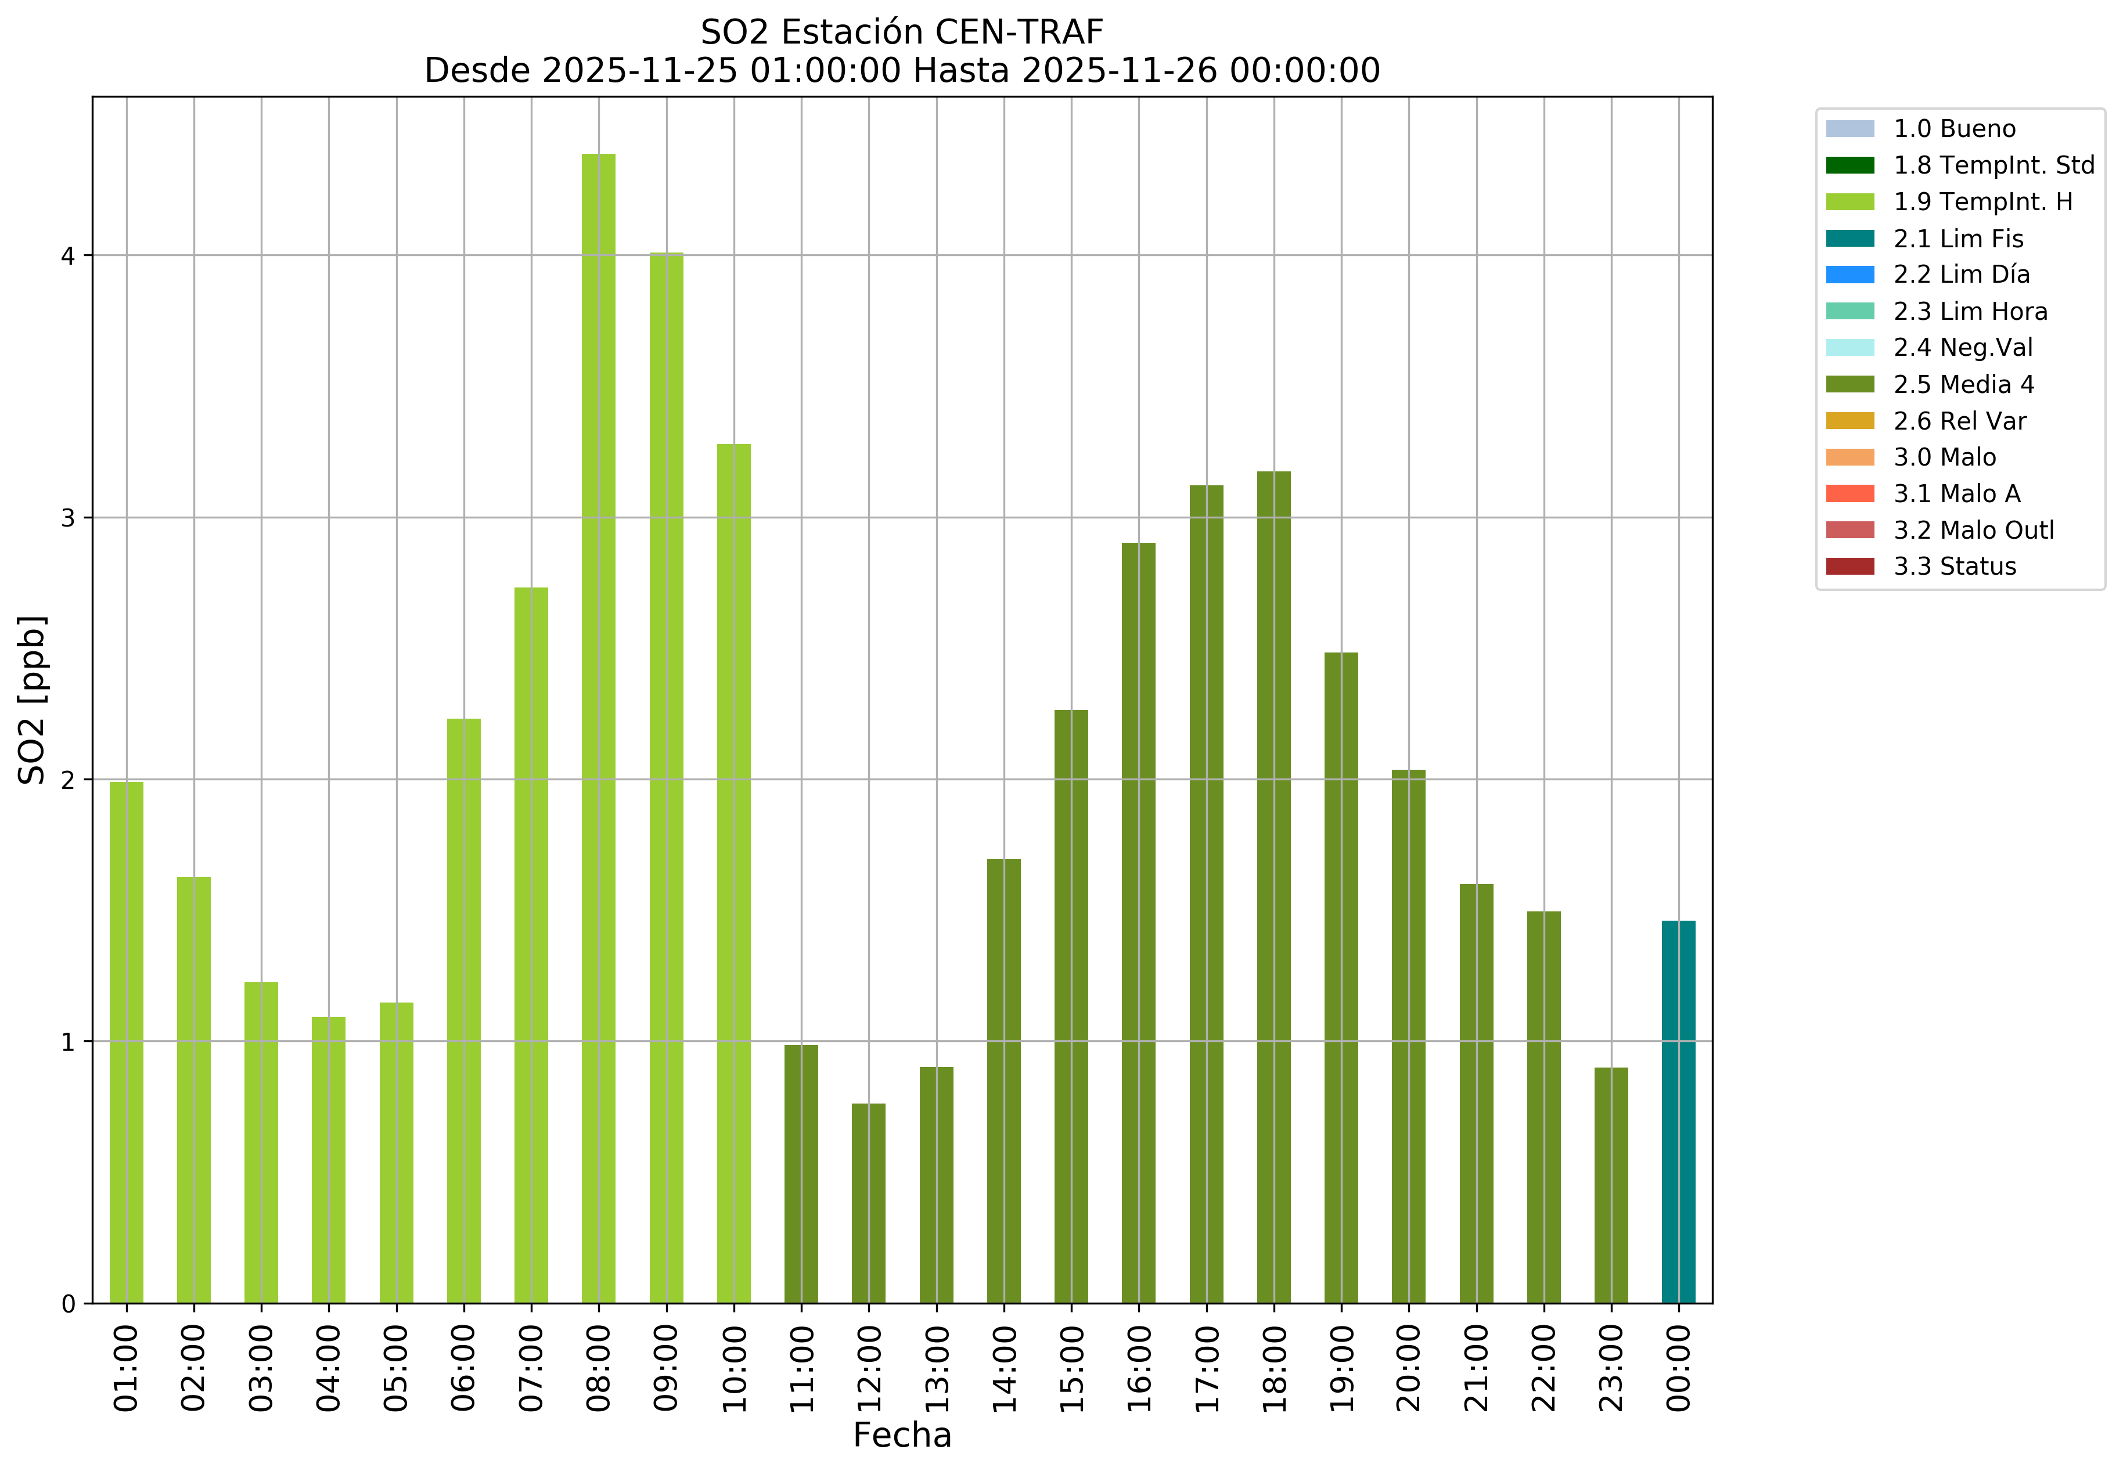Click the 2.6 Rel Var legend swatch
This screenshot has height=1471, width=2123.
(x=1849, y=421)
